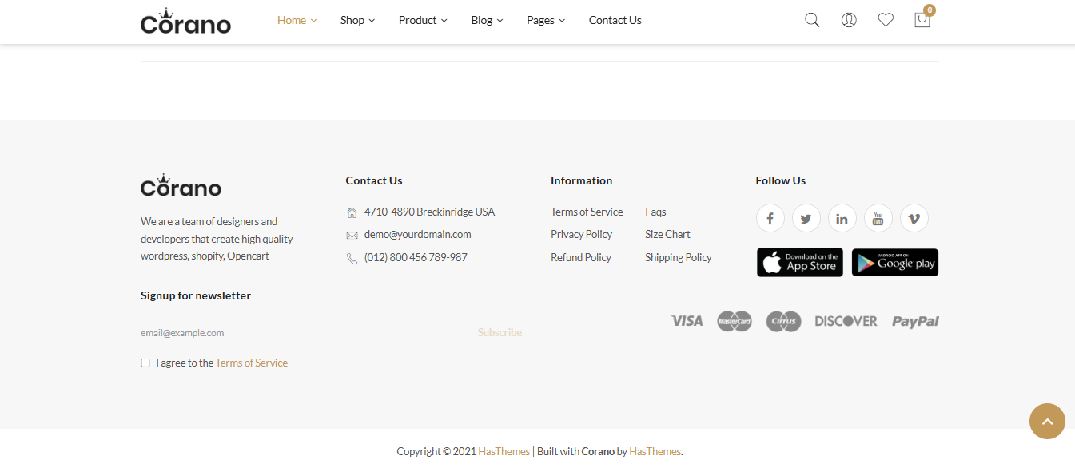Click the first HasThemes copyright link
The height and width of the screenshot is (472, 1075).
pos(504,451)
